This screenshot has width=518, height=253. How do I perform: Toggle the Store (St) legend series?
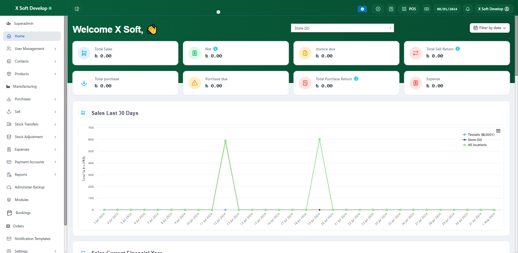[x=475, y=140]
